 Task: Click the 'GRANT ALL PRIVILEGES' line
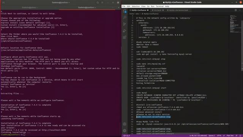point(169,100)
